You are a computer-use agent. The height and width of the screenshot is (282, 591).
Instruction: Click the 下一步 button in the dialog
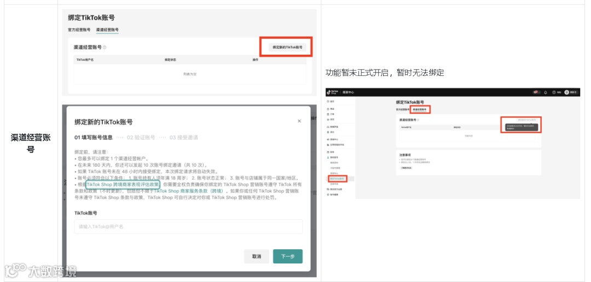coord(288,256)
